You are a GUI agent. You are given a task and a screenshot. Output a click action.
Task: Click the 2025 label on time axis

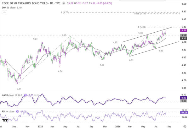[40, 126]
